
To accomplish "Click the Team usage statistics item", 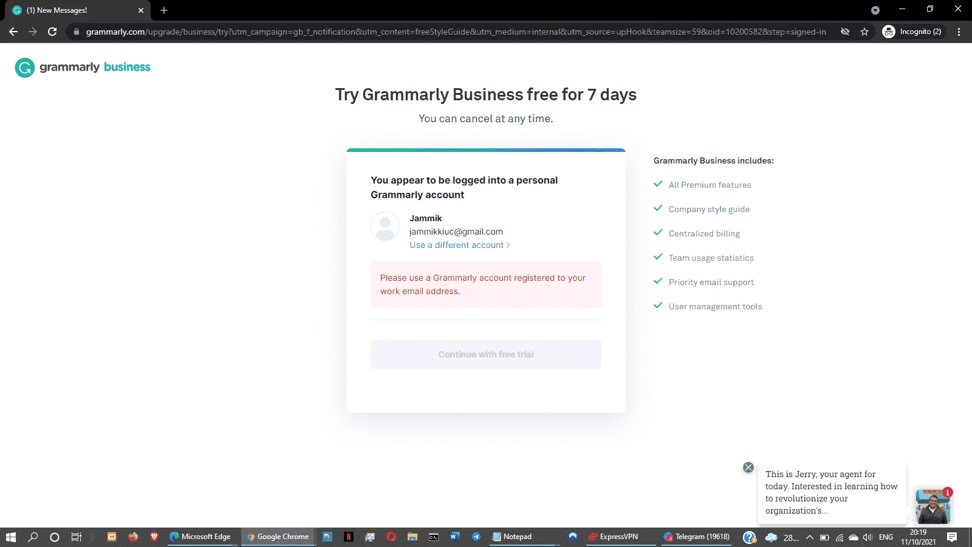I will [711, 258].
